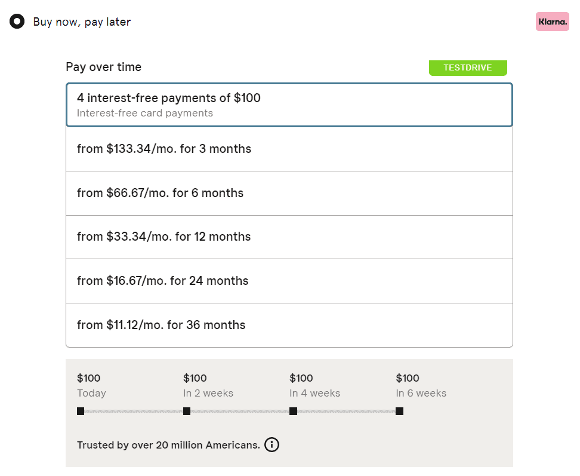Click Interest-free card payments subtitle
This screenshot has width=580, height=476.
144,113
